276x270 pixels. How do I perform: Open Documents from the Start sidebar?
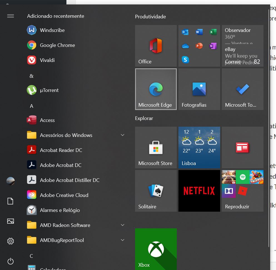pos(10,201)
